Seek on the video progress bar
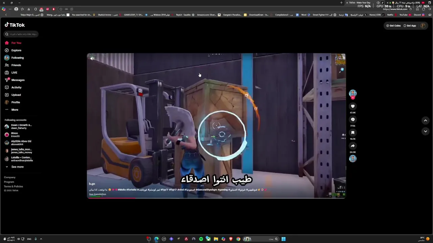The height and width of the screenshot is (243, 433). pos(216,198)
